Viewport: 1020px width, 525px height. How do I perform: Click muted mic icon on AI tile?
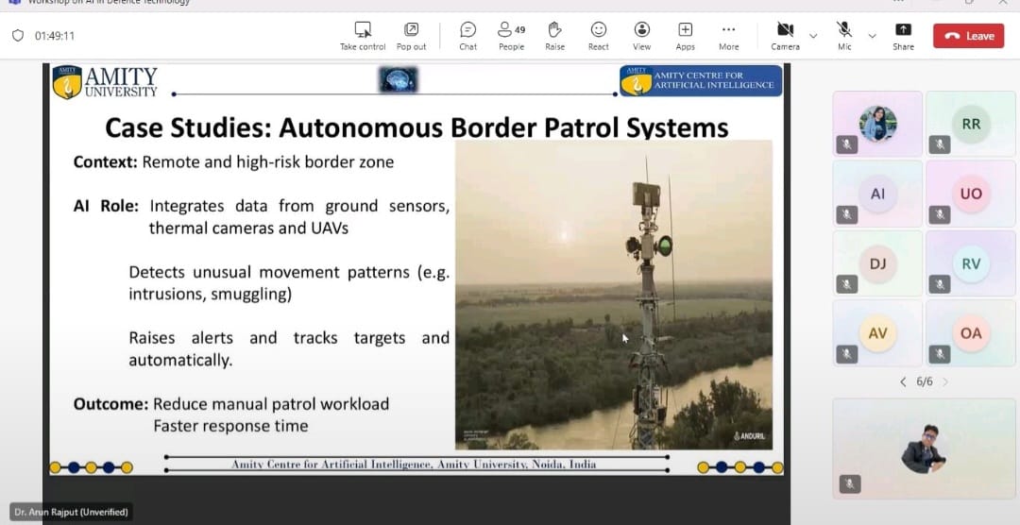pos(846,214)
